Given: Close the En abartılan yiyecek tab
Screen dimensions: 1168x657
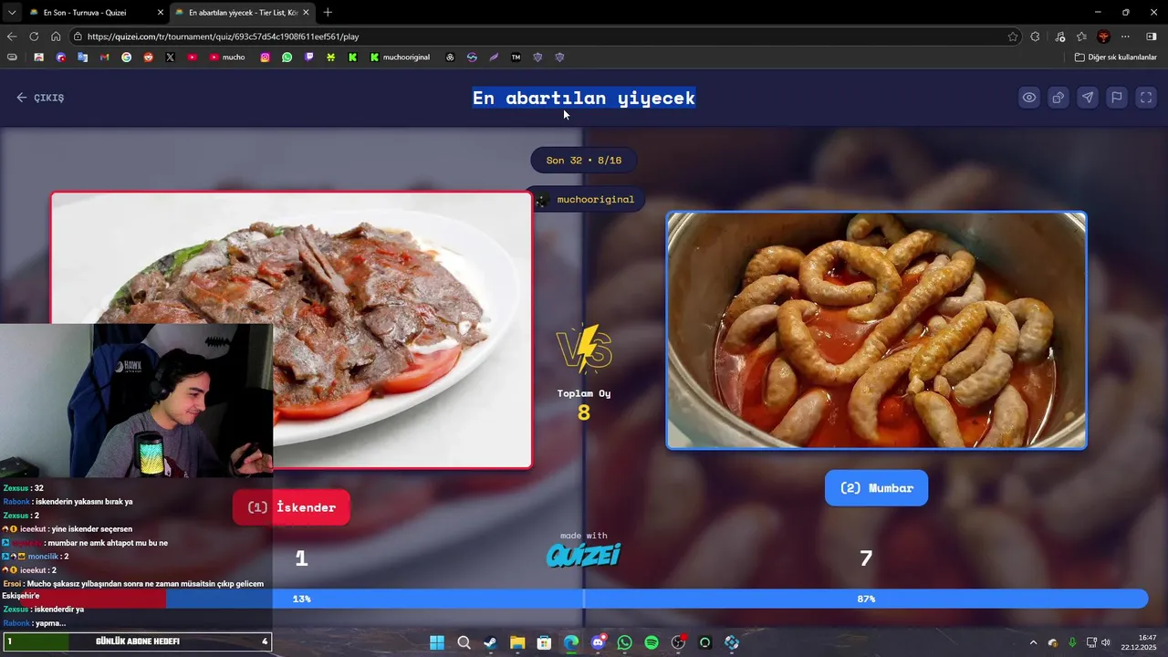Looking at the screenshot, I should click(x=306, y=13).
